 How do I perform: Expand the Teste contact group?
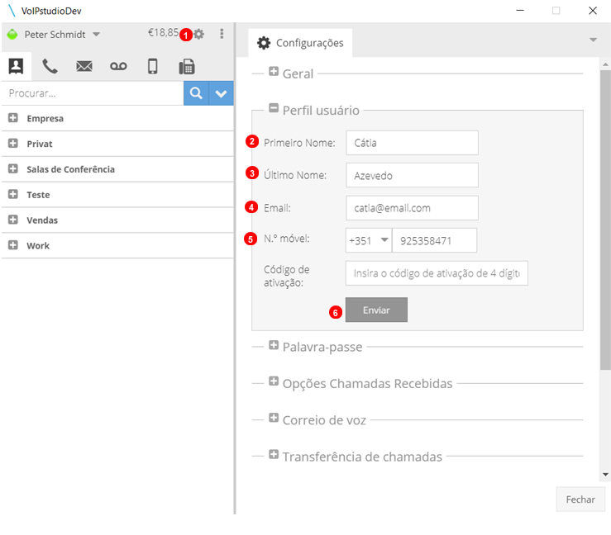(x=13, y=194)
